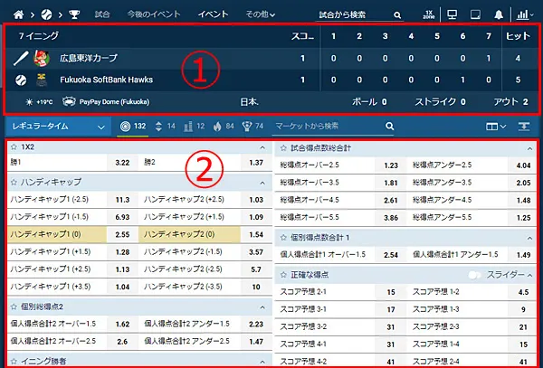
Task: Favorite the ハンディキャップ market star
Action: (x=14, y=182)
